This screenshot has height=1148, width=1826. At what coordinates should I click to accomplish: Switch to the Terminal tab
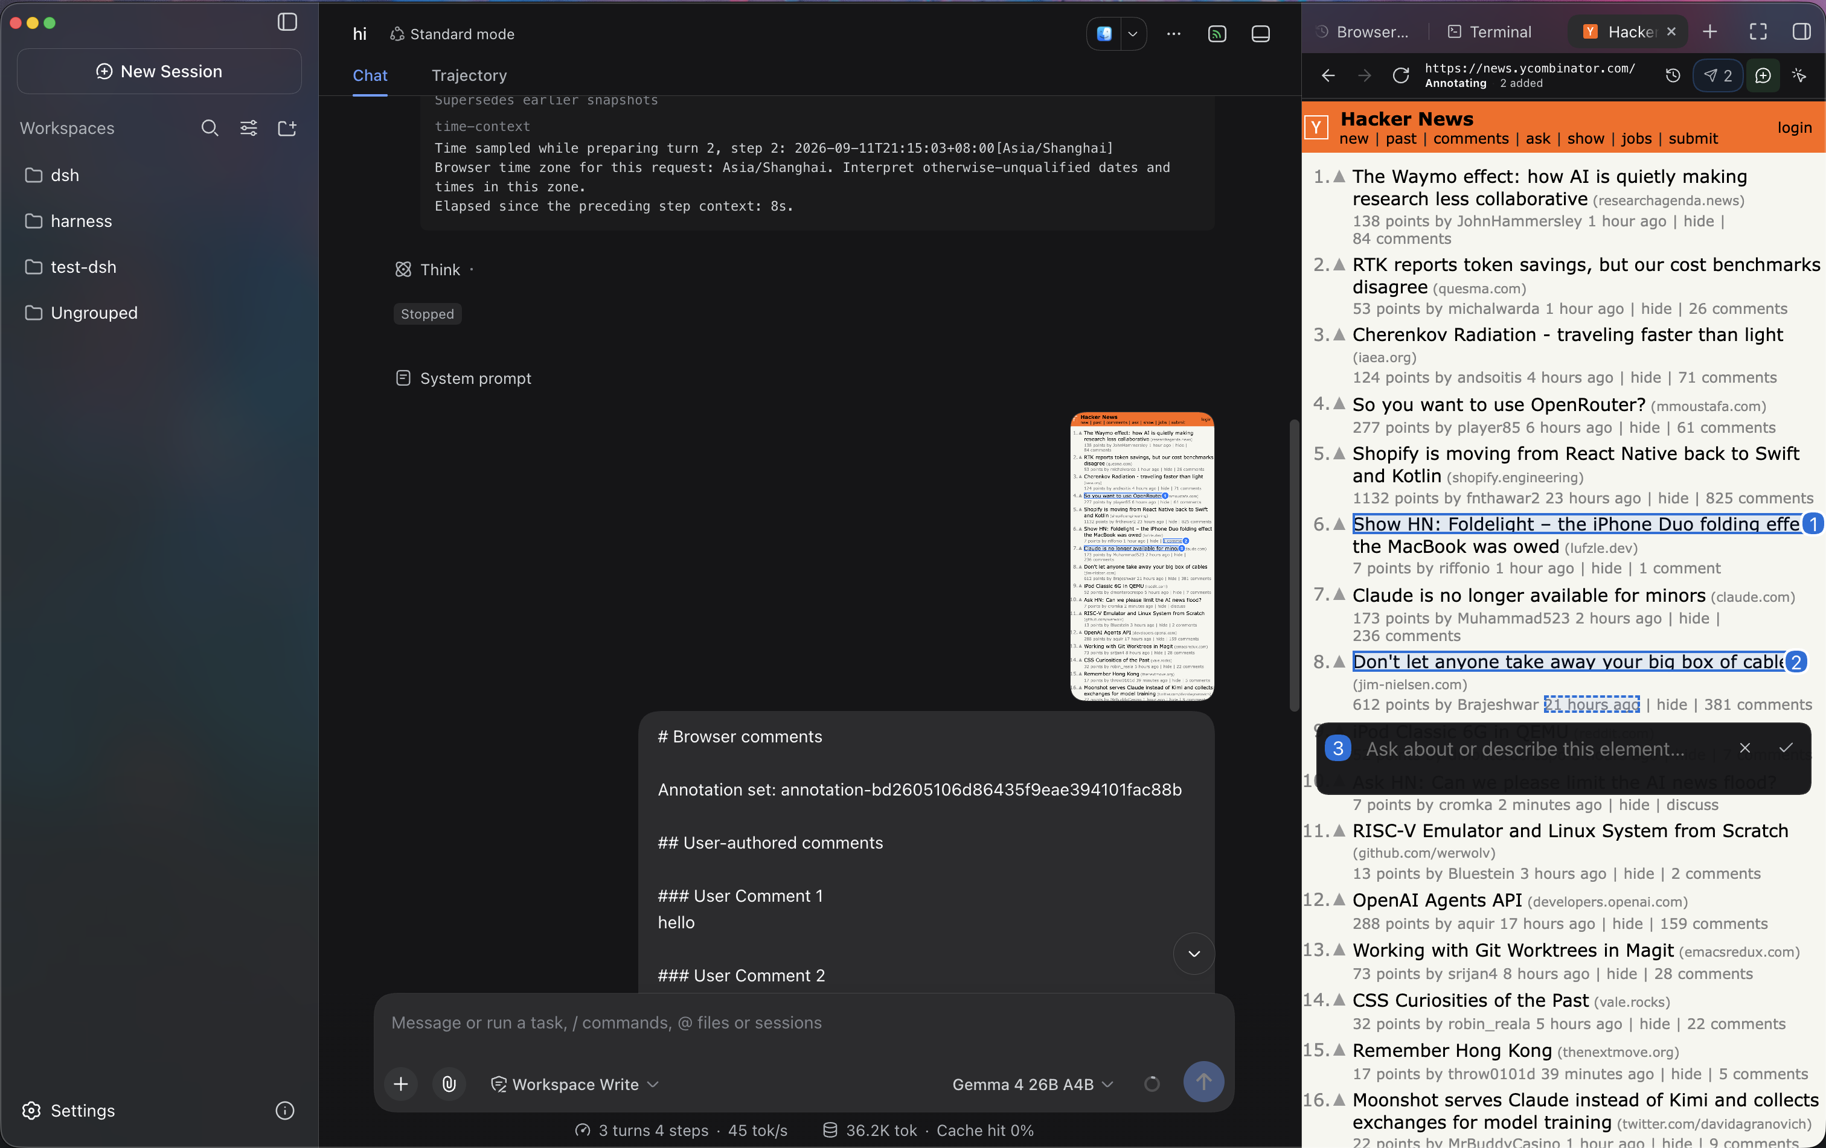(x=1489, y=32)
